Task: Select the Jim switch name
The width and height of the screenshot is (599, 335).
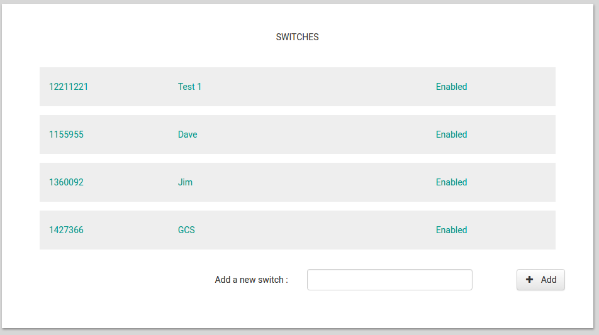Action: [x=185, y=182]
